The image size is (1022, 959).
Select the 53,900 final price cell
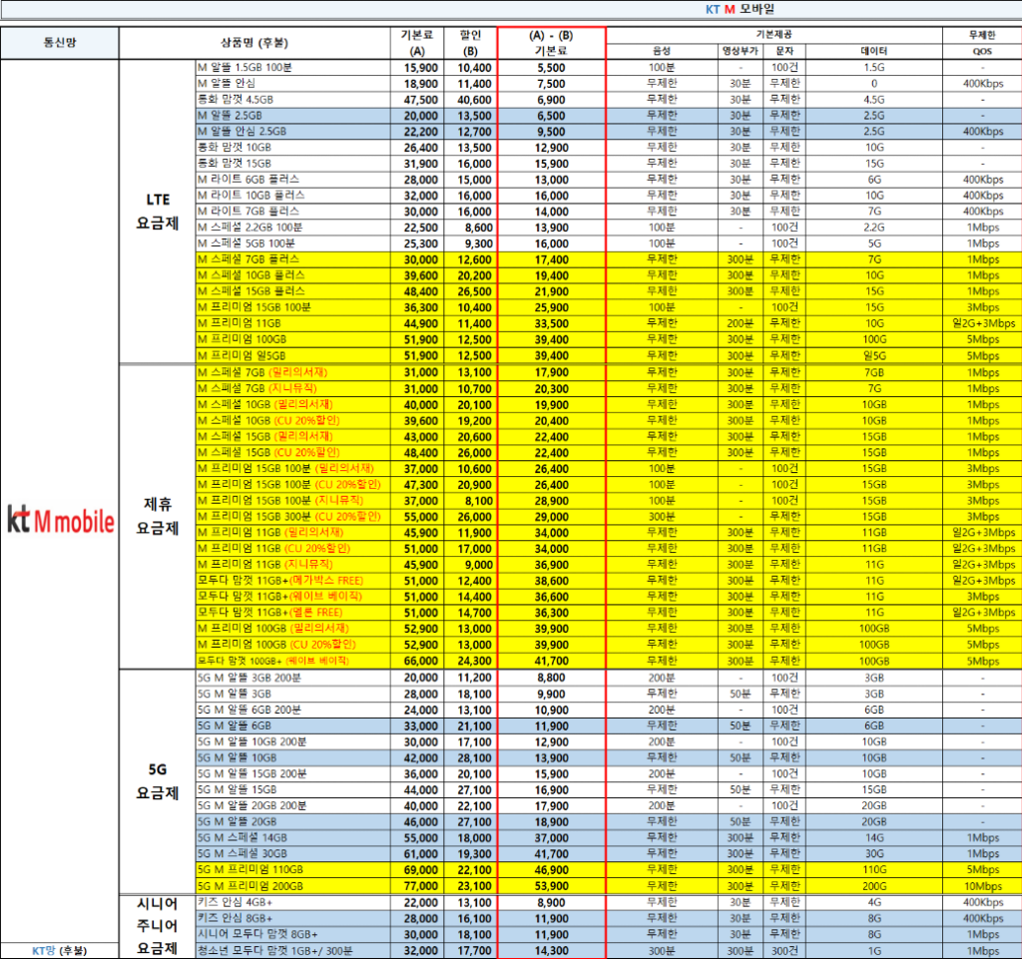(551, 885)
